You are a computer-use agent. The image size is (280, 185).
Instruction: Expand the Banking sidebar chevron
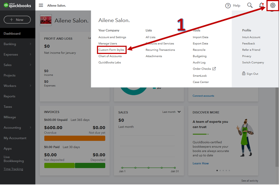pyautogui.click(x=31, y=44)
